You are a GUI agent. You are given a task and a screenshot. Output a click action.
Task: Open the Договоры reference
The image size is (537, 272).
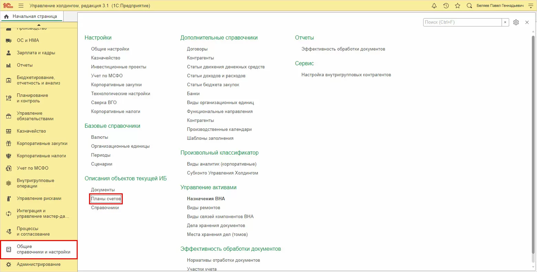point(197,49)
